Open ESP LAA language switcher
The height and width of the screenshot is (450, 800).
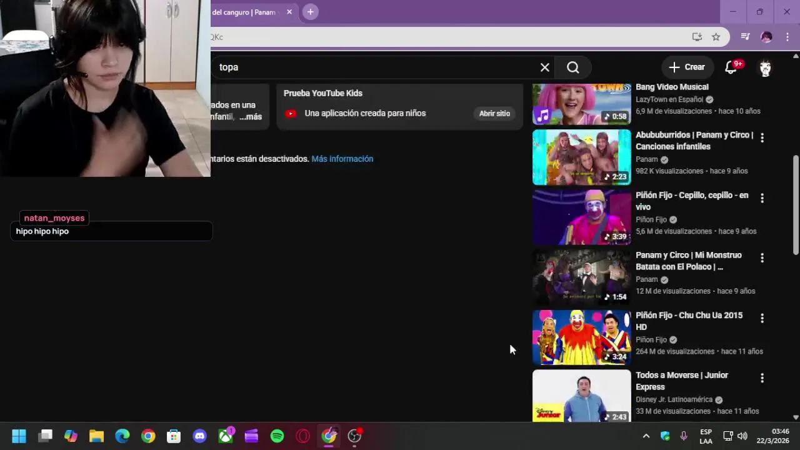click(706, 436)
